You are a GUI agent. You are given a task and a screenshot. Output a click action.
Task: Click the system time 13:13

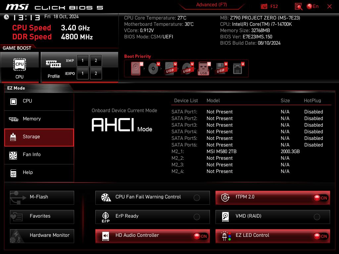pos(26,18)
